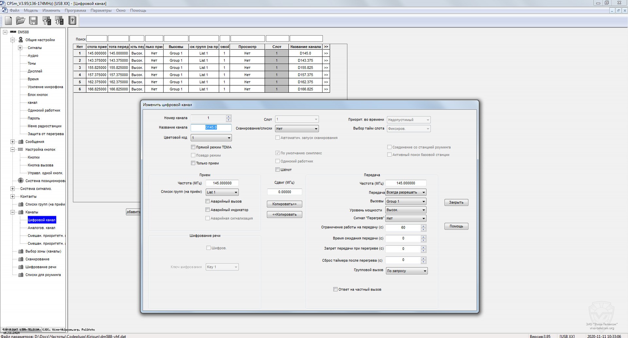Click the Копировать>> button

(x=285, y=204)
